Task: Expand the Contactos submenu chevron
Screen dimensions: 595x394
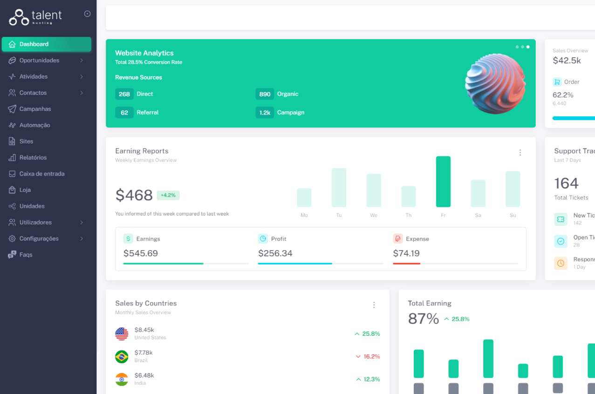Action: pos(82,93)
